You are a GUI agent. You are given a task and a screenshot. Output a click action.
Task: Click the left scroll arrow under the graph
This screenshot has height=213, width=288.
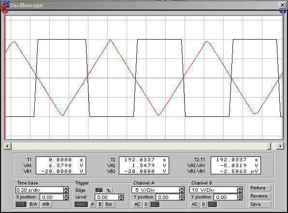pos(7,146)
